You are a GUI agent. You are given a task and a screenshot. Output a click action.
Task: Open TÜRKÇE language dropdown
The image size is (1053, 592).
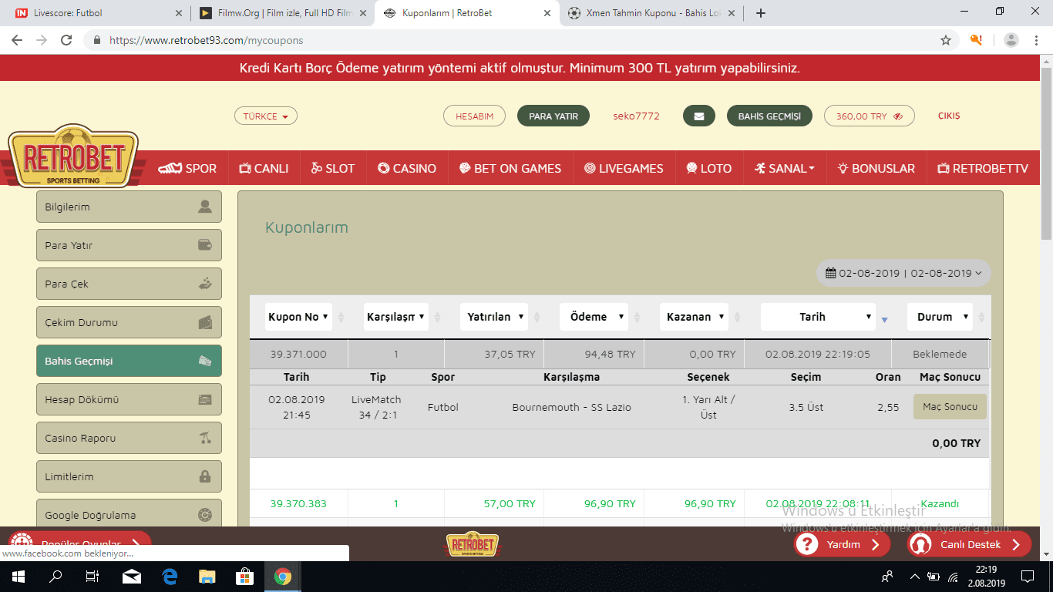coord(266,116)
